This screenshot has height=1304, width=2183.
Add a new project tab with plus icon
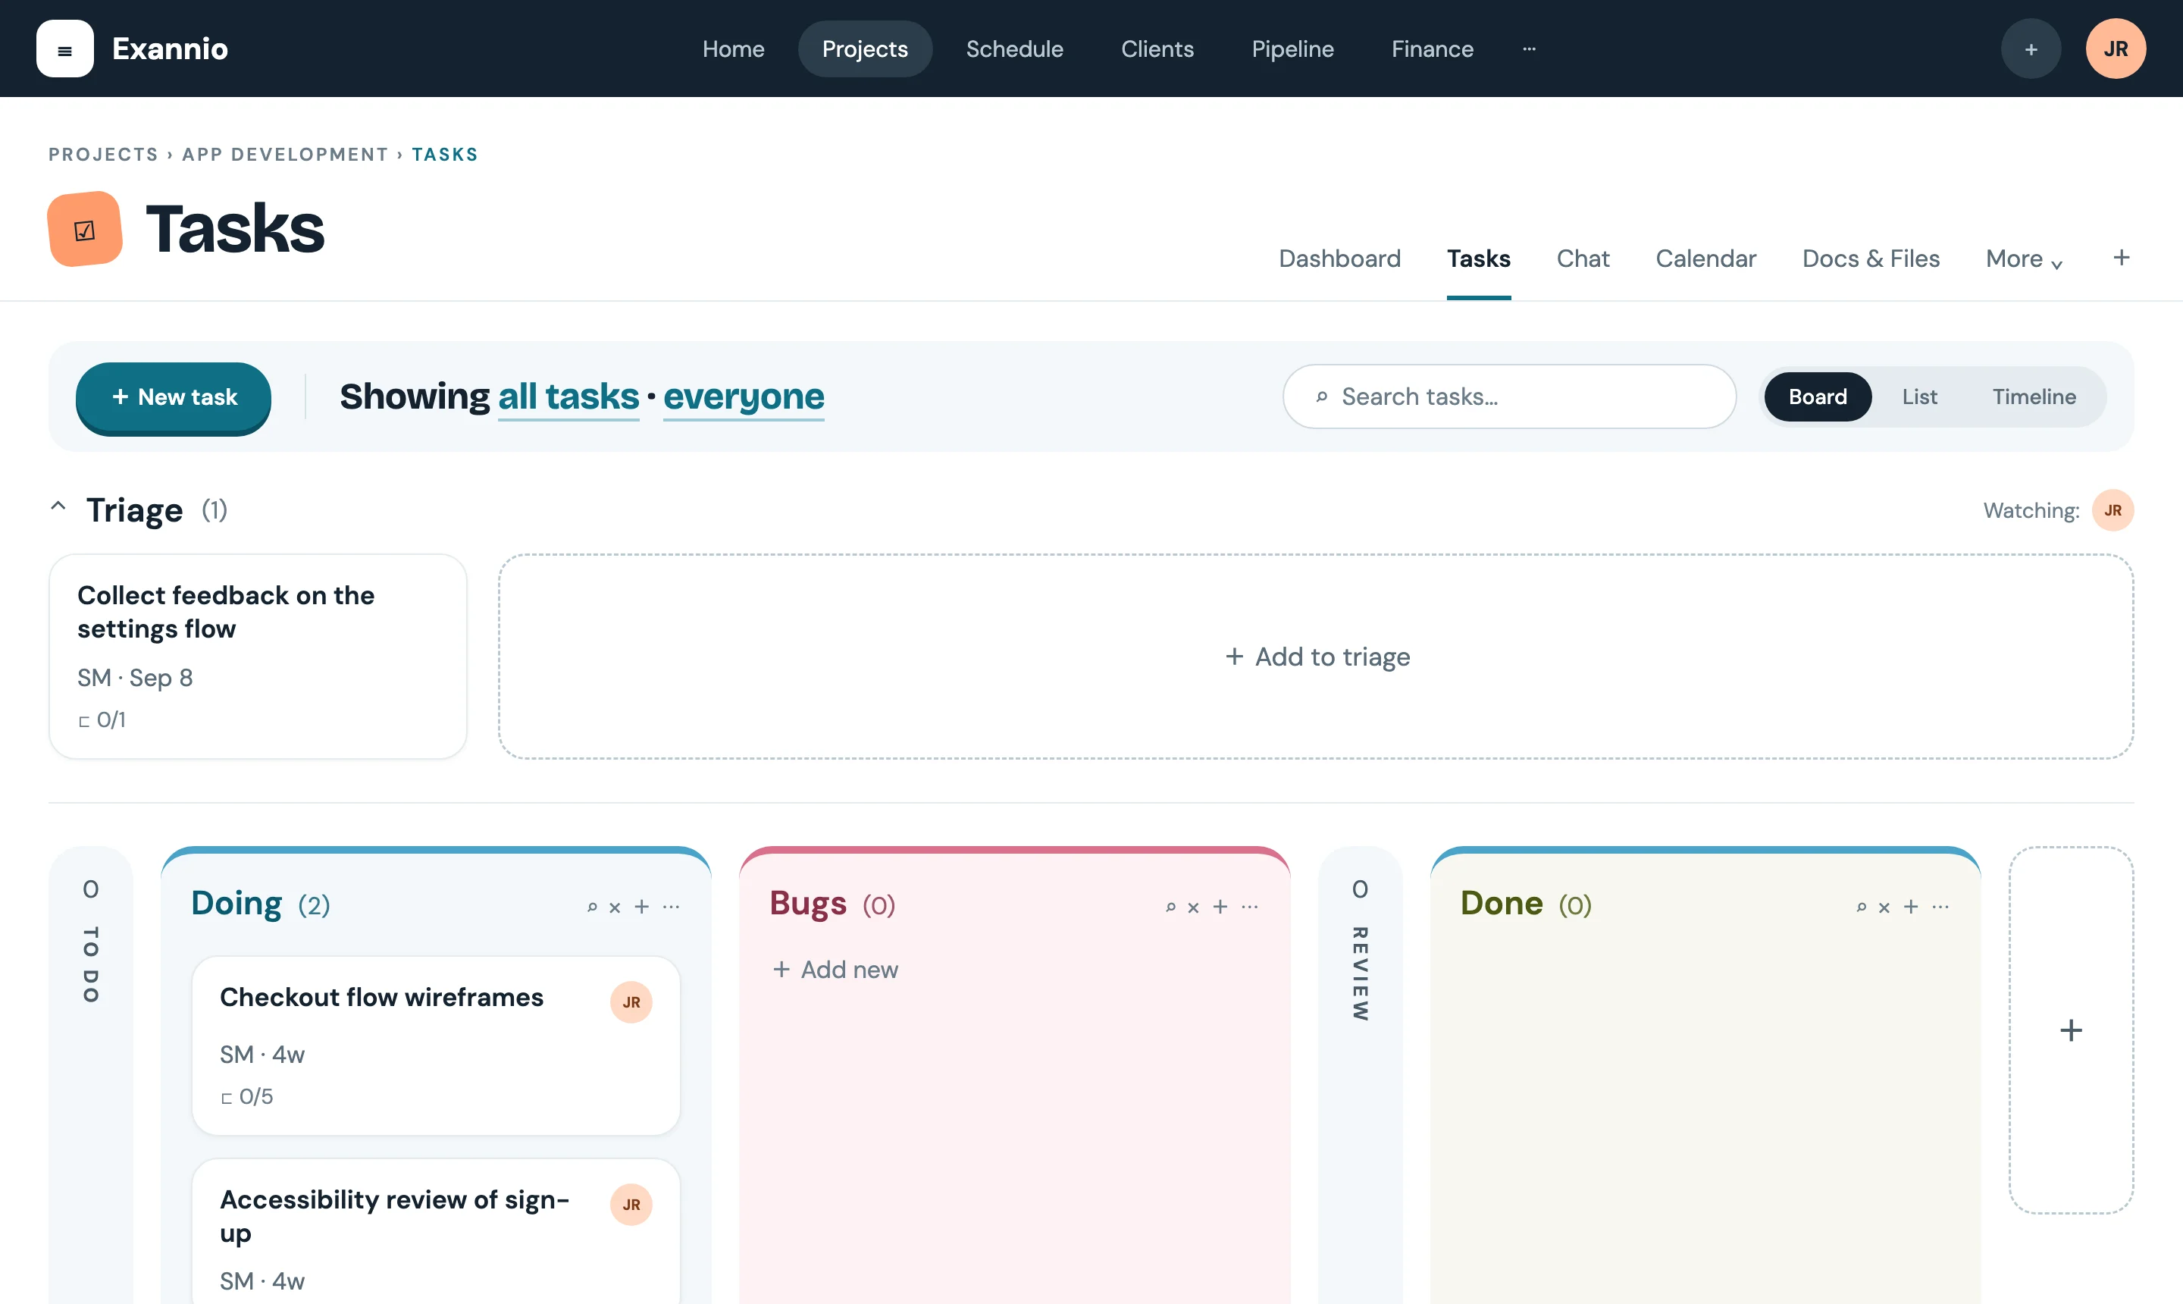point(2121,258)
